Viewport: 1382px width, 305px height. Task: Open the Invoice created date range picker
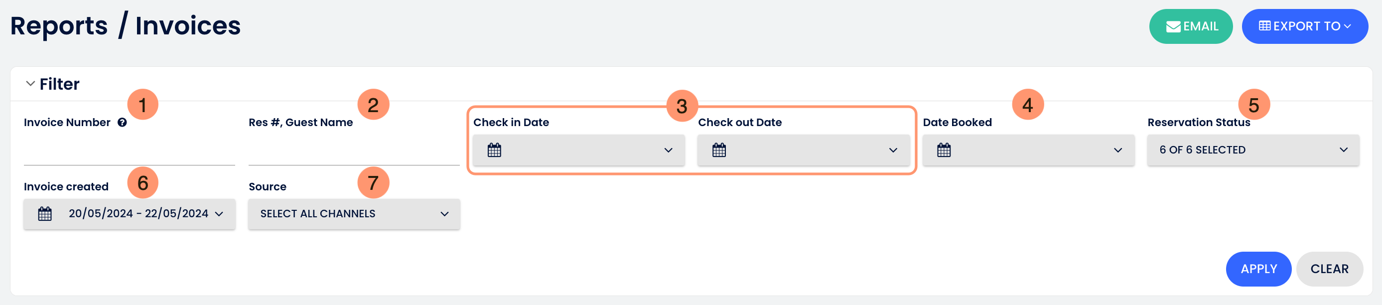pyautogui.click(x=138, y=214)
